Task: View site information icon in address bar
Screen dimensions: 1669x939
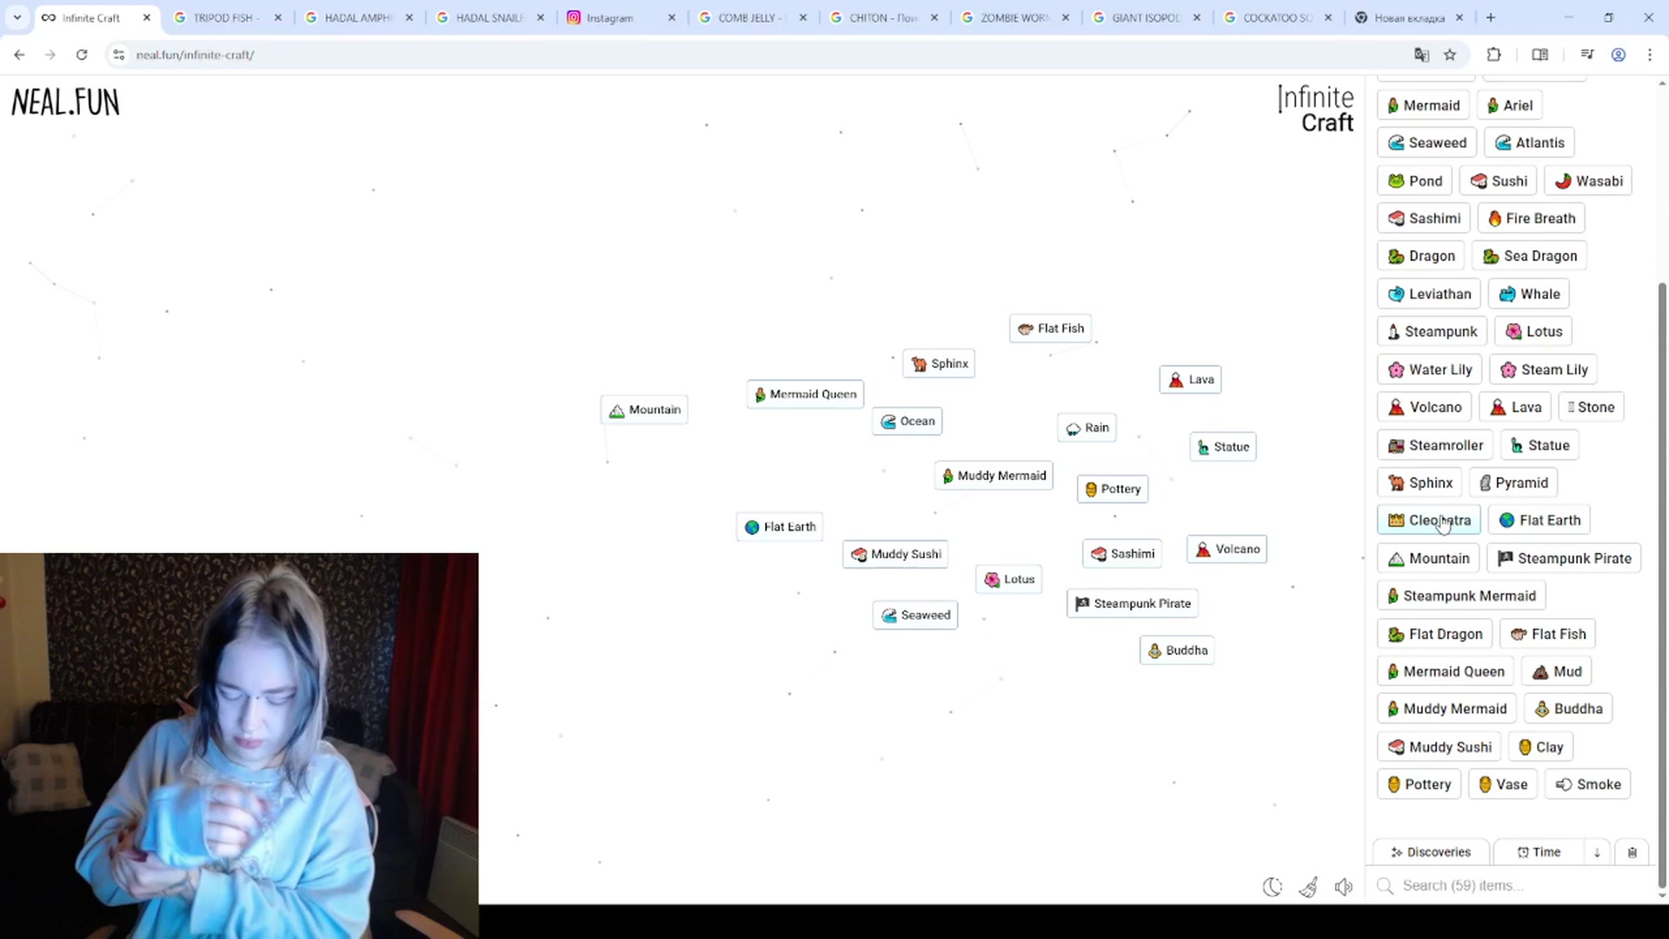Action: (119, 55)
